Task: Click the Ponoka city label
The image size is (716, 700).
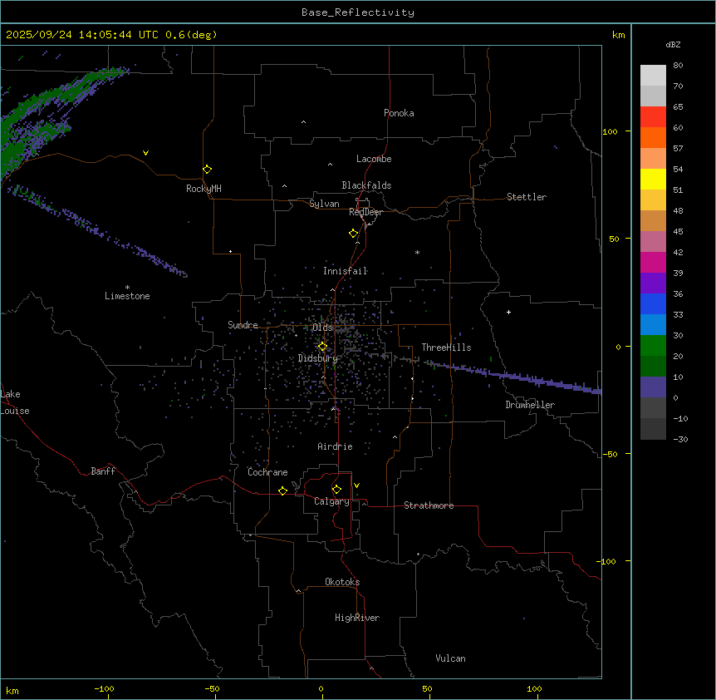Action: [399, 113]
